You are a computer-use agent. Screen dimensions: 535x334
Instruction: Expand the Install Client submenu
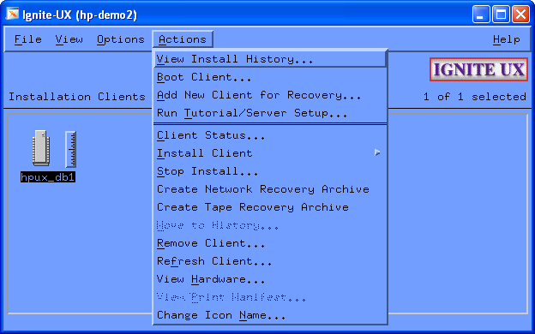tap(270, 153)
